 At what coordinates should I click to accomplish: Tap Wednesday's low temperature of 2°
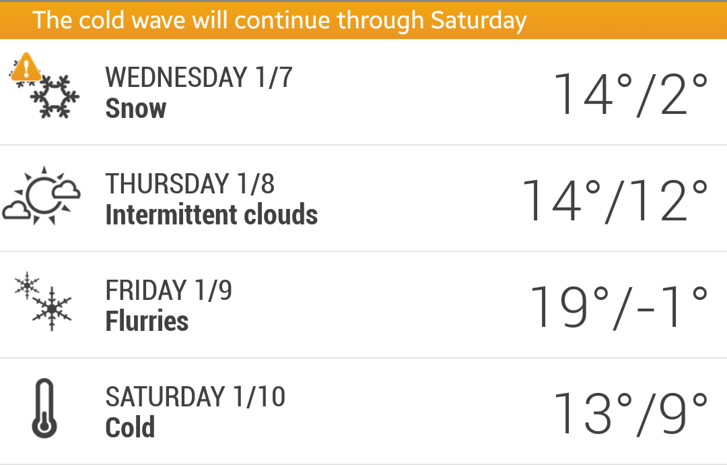[680, 94]
